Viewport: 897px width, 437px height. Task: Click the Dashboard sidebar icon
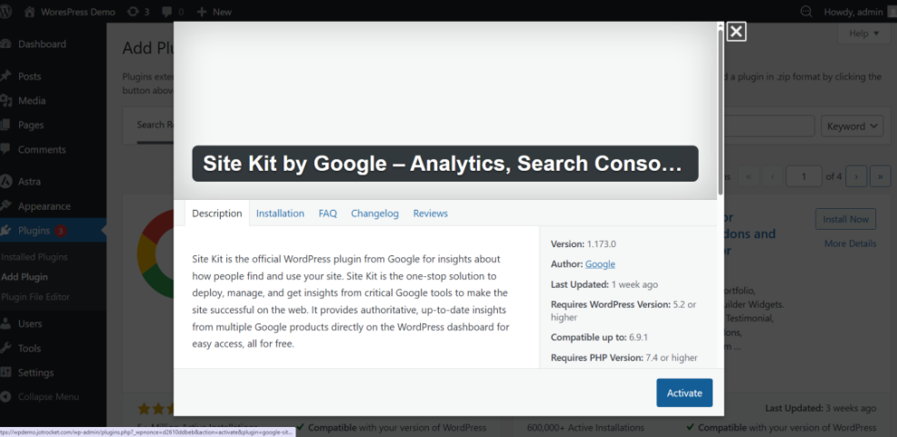[5, 44]
